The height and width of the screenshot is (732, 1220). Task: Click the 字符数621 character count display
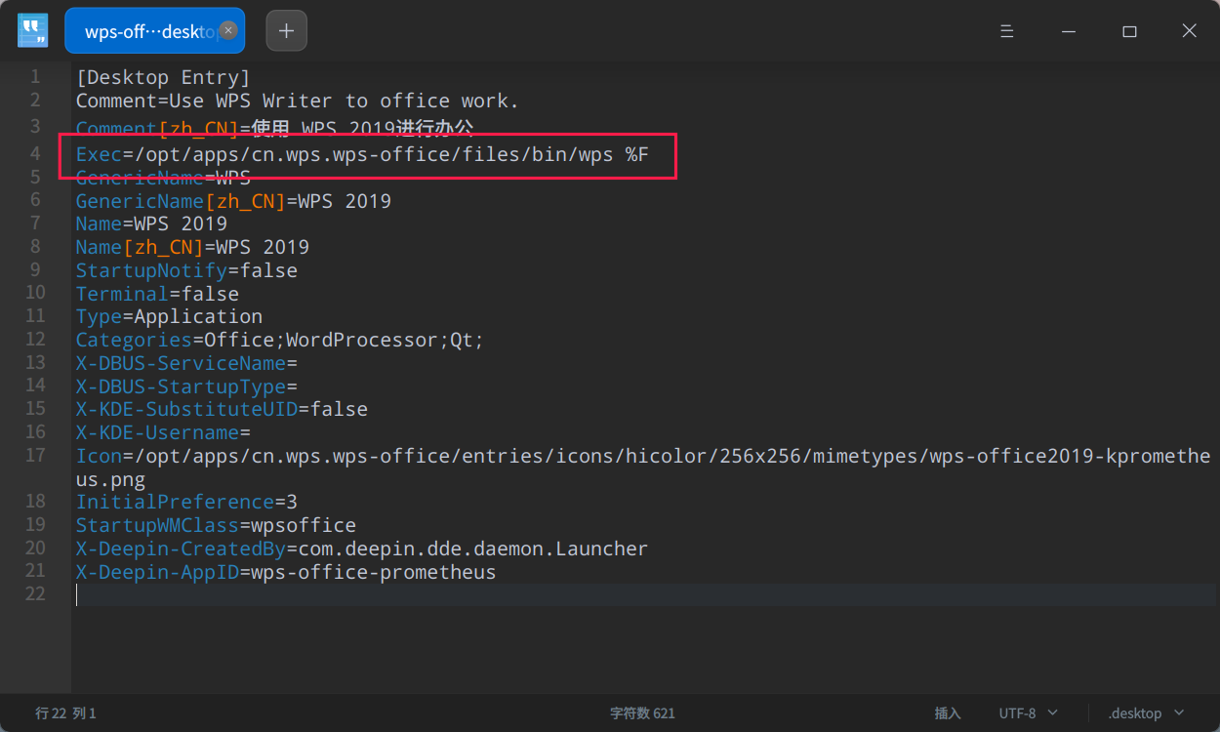pyautogui.click(x=642, y=712)
